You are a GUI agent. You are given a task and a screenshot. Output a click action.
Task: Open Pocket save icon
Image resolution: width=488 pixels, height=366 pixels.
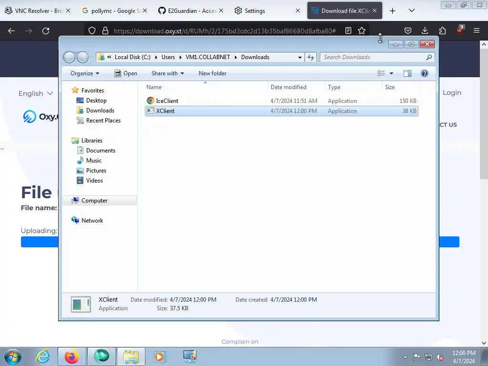(408, 31)
